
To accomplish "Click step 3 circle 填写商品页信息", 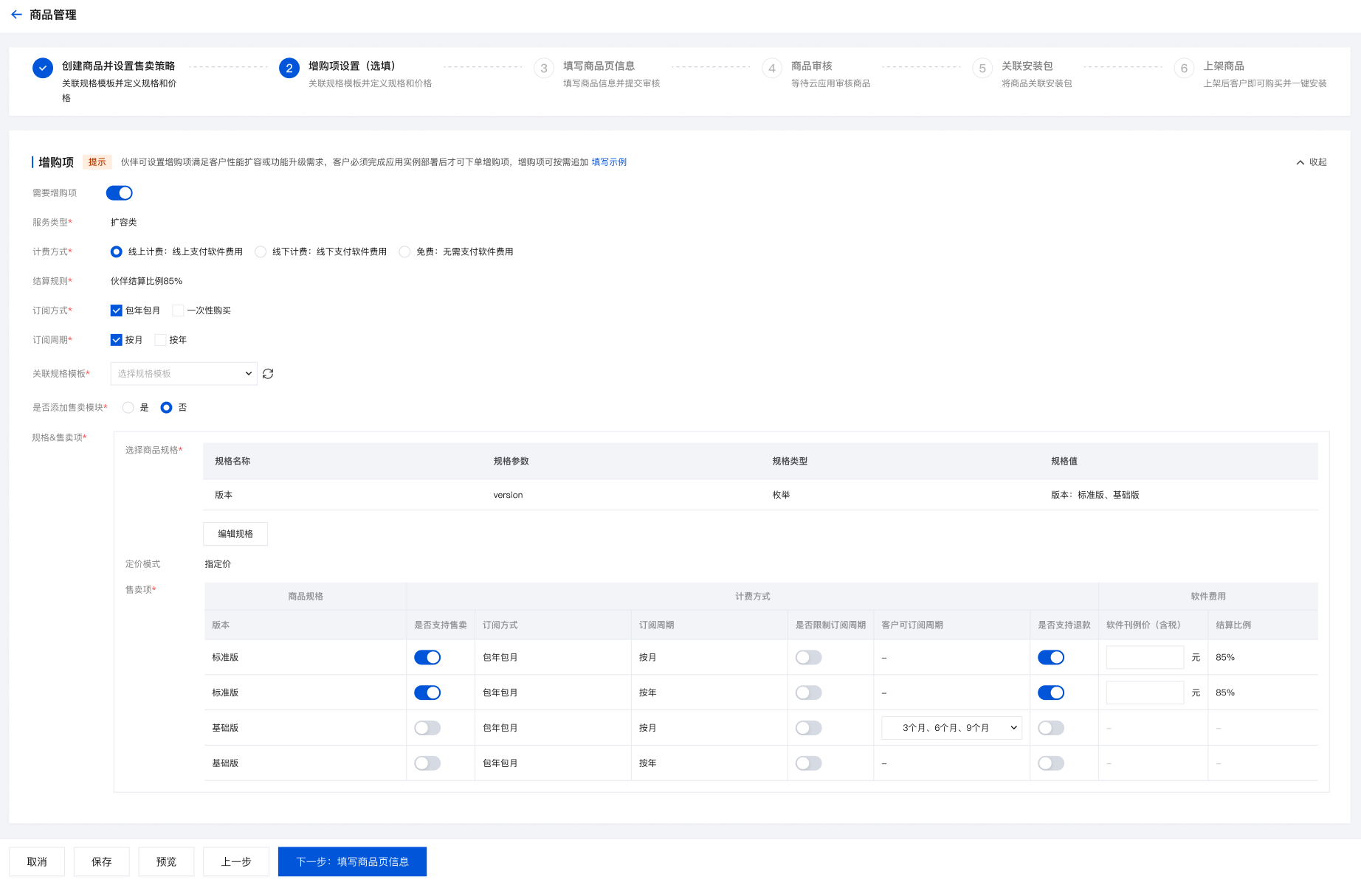I will [x=544, y=69].
